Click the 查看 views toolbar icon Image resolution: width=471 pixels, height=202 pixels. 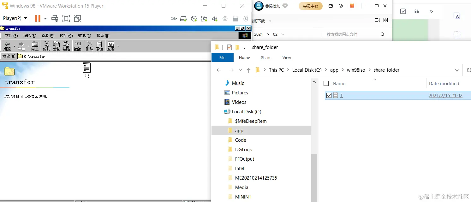coord(111,46)
